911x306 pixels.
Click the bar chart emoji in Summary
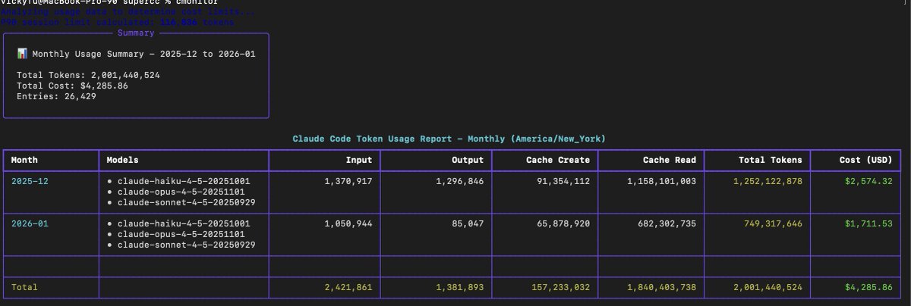pyautogui.click(x=22, y=54)
